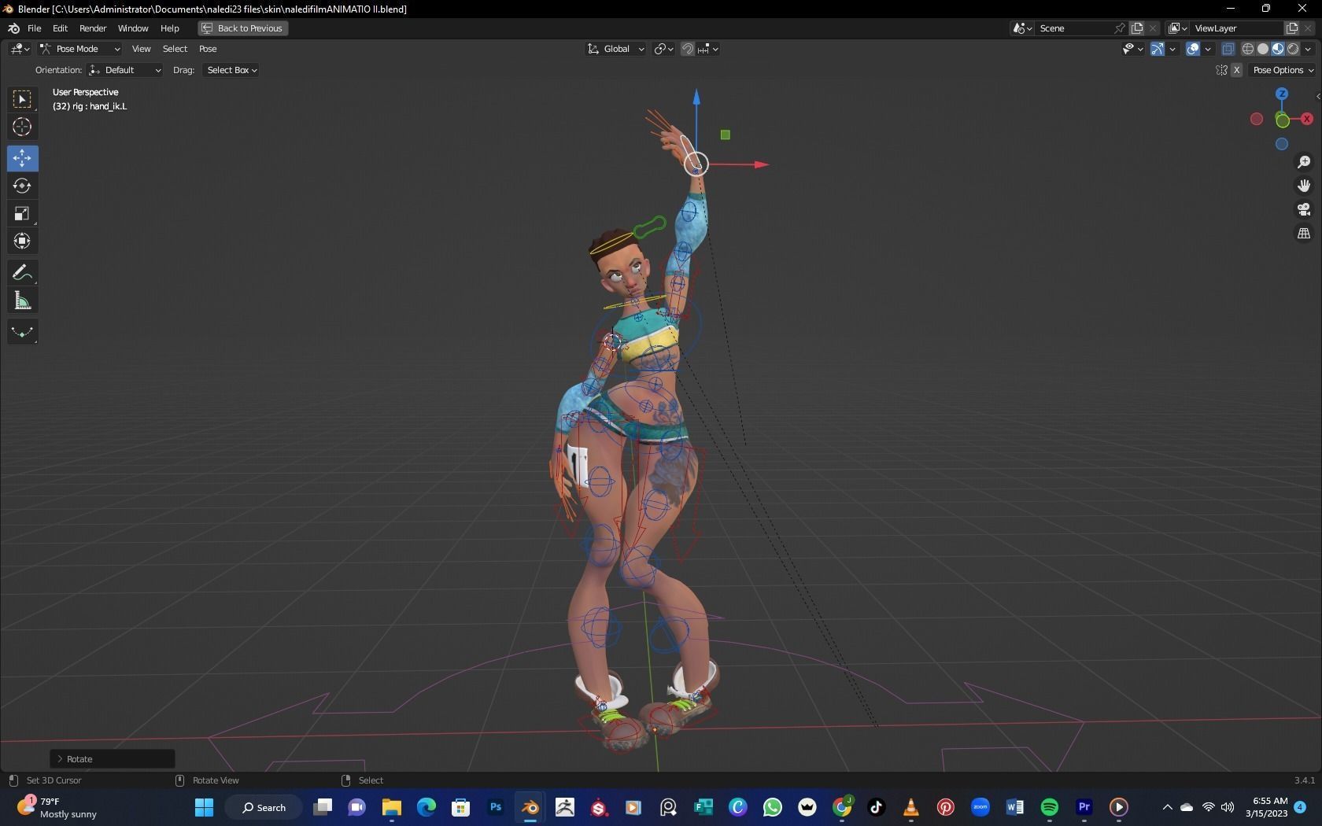Toggle viewport overlays display

point(1193,49)
